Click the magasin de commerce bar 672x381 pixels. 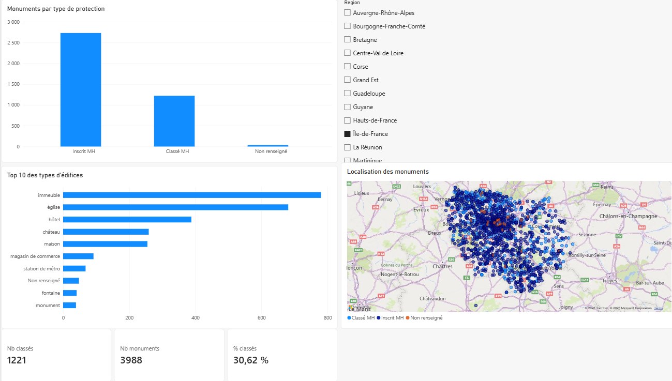coord(78,256)
